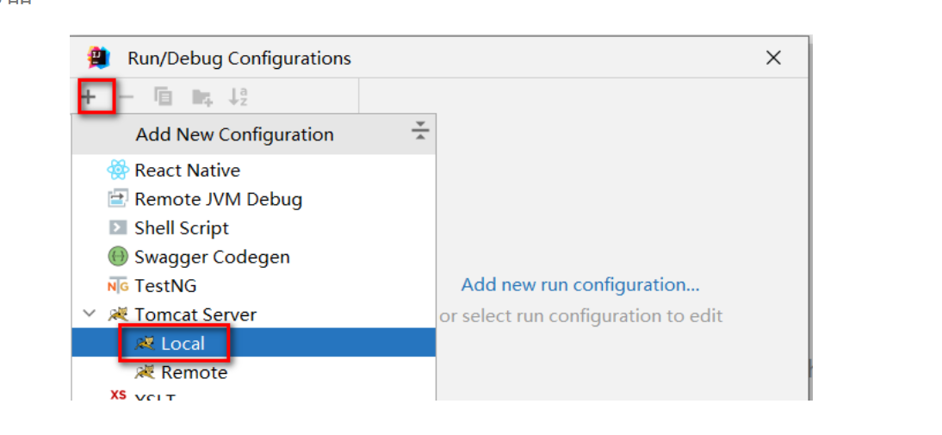
Task: Select the Tomcat Server entry
Action: 253,314
